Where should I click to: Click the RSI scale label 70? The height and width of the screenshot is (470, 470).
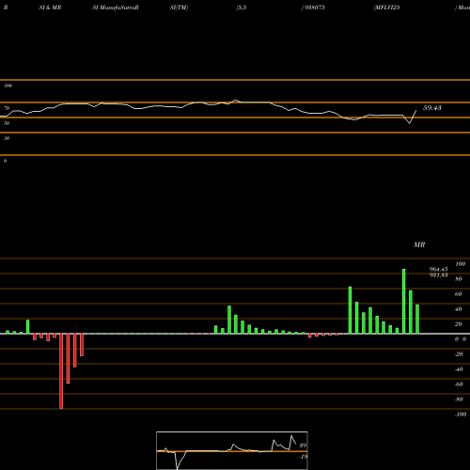pyautogui.click(x=7, y=108)
